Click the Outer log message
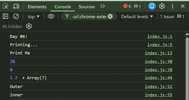The image size is (189, 100). point(16,86)
